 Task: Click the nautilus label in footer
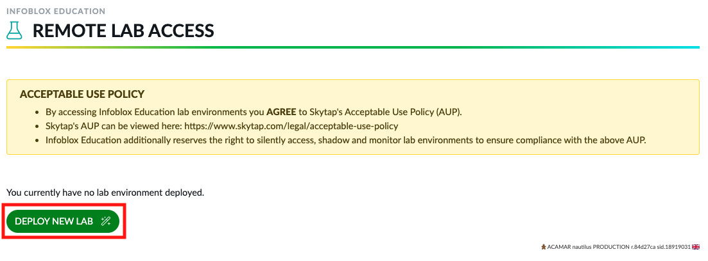pos(582,246)
